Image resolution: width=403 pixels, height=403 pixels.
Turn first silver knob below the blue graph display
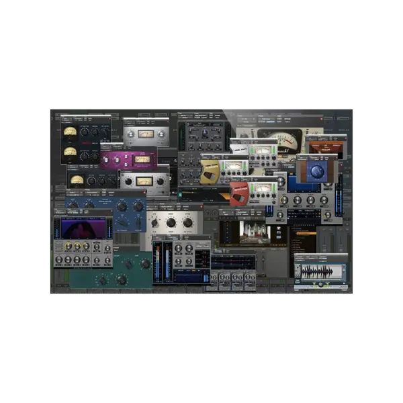(284, 200)
